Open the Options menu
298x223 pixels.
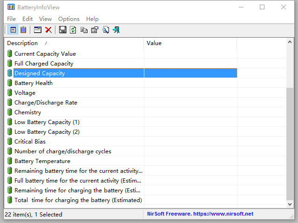tap(69, 19)
